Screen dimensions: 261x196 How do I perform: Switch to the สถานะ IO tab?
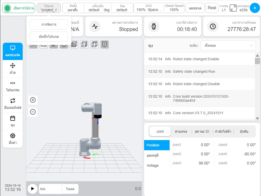coord(202,131)
